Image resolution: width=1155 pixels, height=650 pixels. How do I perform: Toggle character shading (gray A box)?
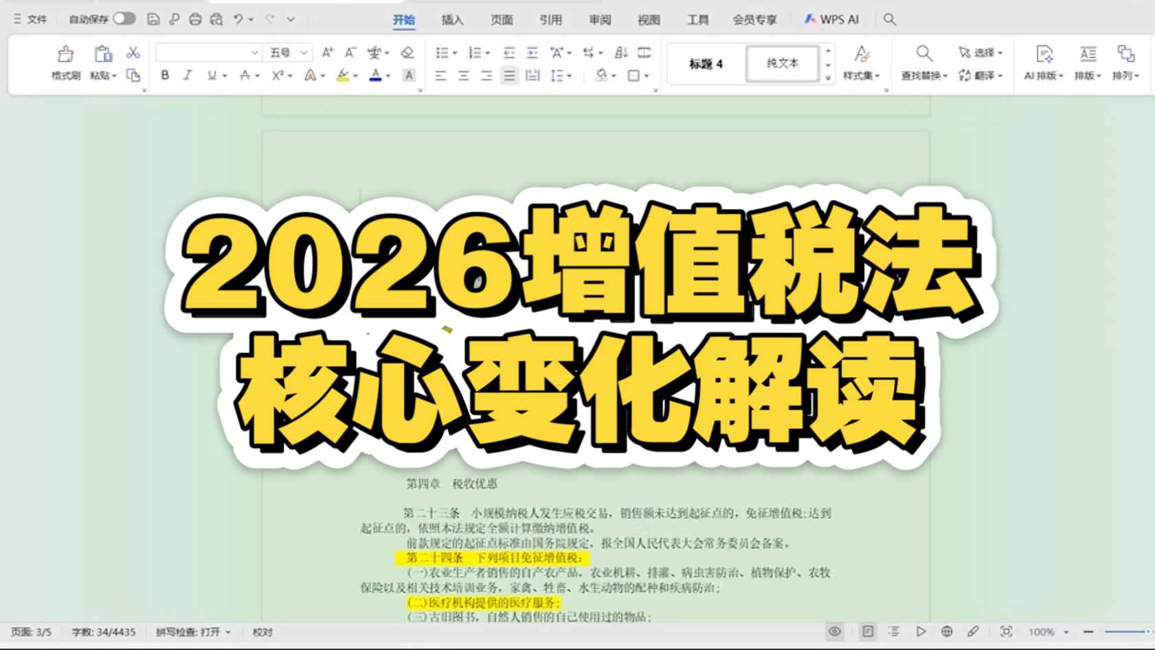click(409, 76)
